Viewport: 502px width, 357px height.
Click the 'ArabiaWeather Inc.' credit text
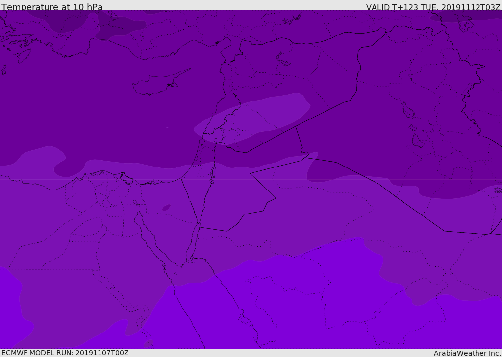(467, 353)
